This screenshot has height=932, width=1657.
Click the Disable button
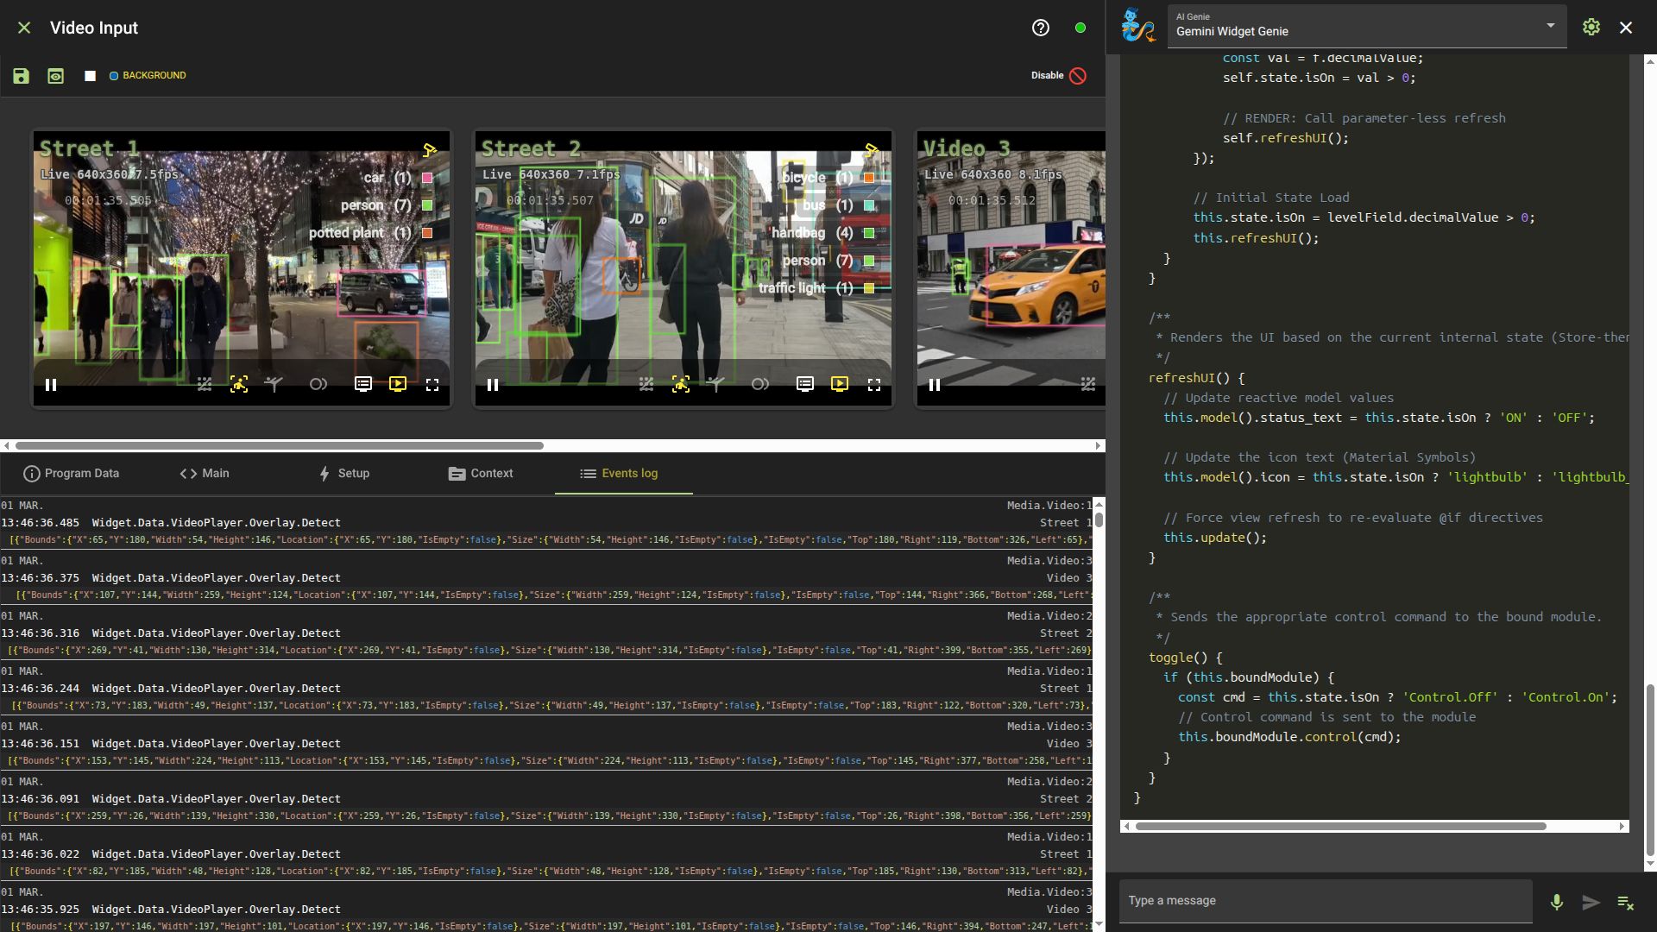(1058, 76)
